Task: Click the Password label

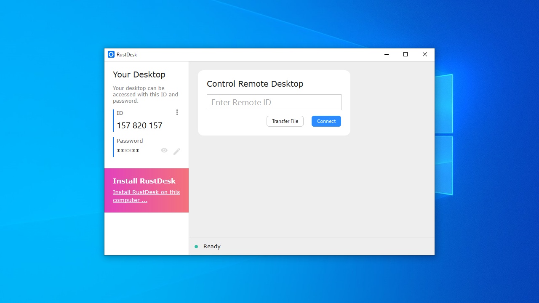Action: (x=130, y=141)
